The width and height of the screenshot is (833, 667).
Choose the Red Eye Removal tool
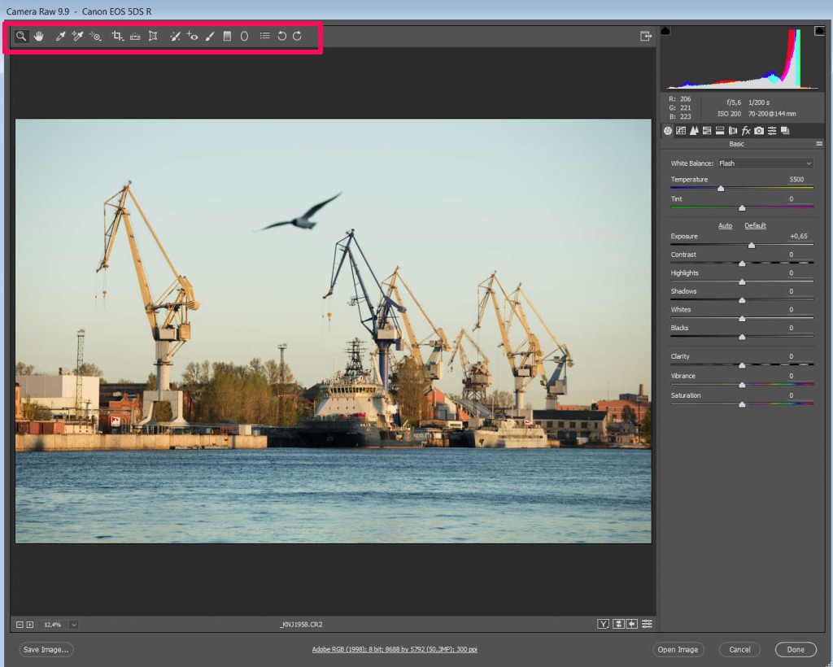tap(192, 37)
